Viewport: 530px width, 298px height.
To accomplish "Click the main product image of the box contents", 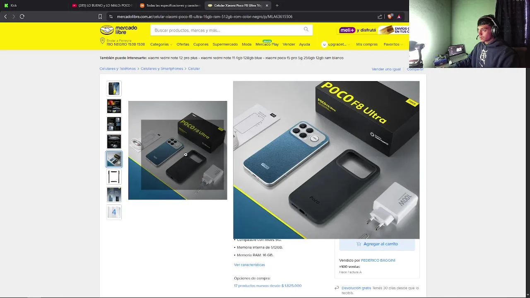I will point(178,150).
